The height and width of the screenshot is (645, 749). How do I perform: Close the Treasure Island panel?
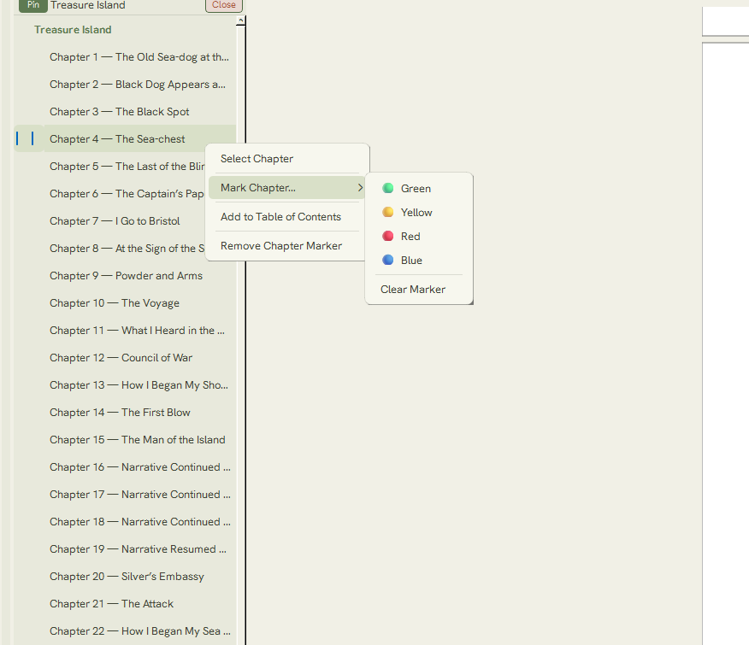coord(223,5)
